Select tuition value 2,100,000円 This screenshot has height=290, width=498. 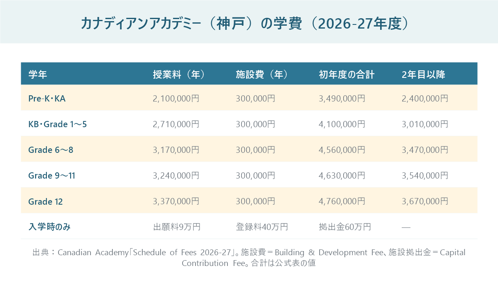[176, 99]
